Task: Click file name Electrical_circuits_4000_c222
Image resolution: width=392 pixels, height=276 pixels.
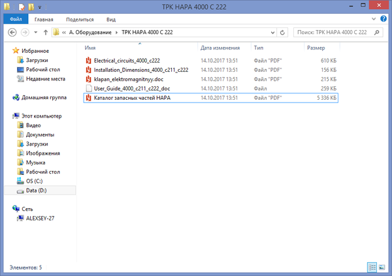Action: click(x=127, y=61)
